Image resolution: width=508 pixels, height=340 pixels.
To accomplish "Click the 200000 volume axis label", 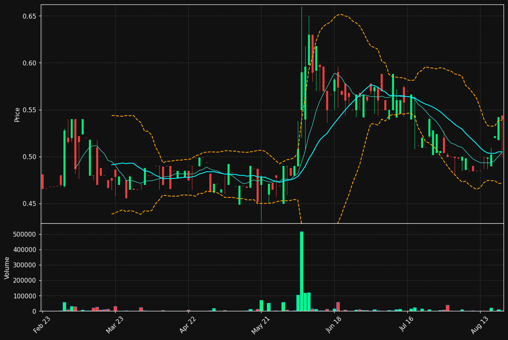I will coord(25,281).
